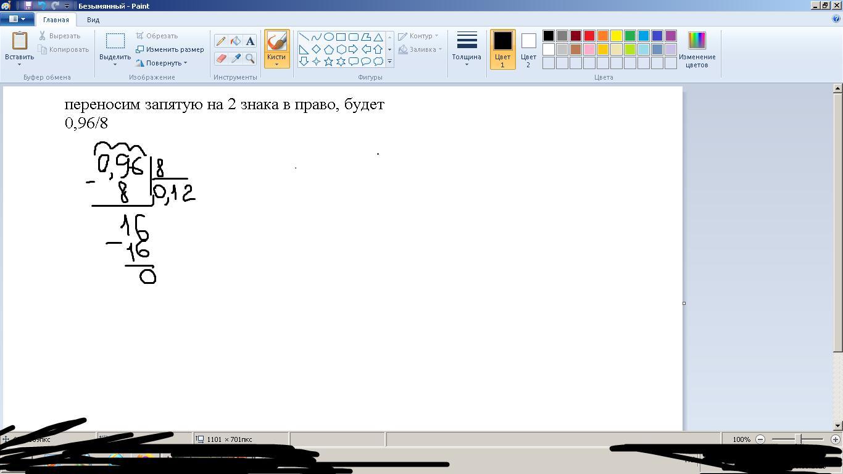Choose the Pentagon shape
Image resolution: width=843 pixels, height=474 pixels.
pyautogui.click(x=329, y=49)
